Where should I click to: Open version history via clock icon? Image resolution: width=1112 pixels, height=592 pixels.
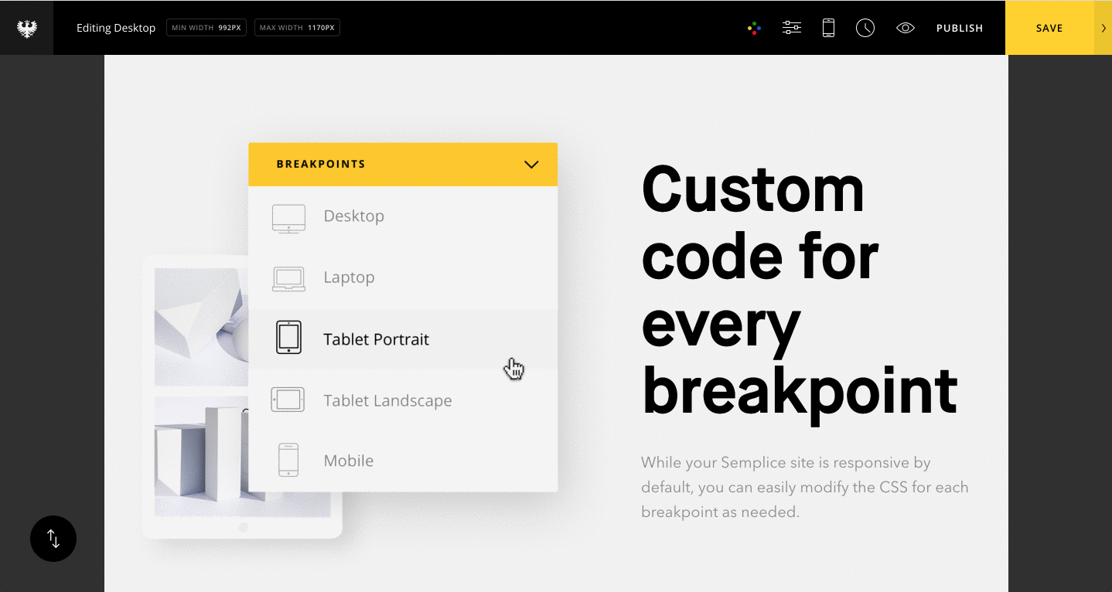coord(865,27)
